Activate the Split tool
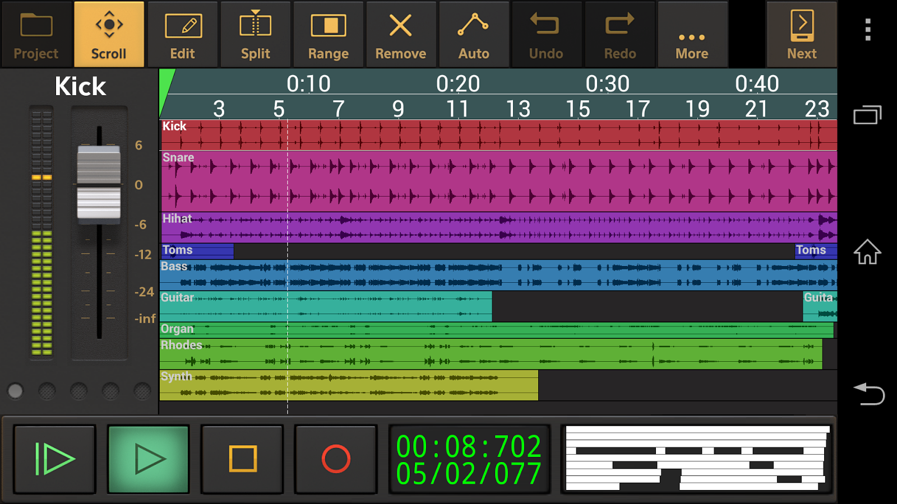Screen dimensions: 897x504 pyautogui.click(x=255, y=34)
